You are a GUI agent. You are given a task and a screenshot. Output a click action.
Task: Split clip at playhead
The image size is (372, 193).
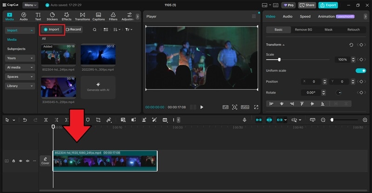coord(46,120)
